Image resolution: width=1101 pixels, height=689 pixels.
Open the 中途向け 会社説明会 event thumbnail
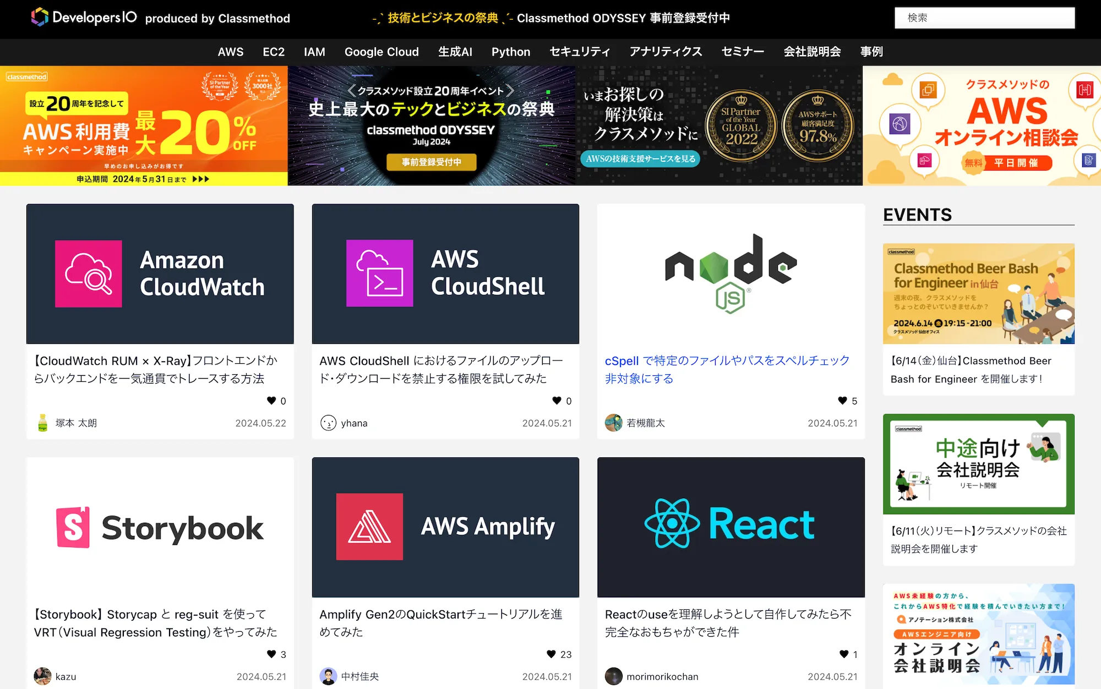(x=979, y=464)
